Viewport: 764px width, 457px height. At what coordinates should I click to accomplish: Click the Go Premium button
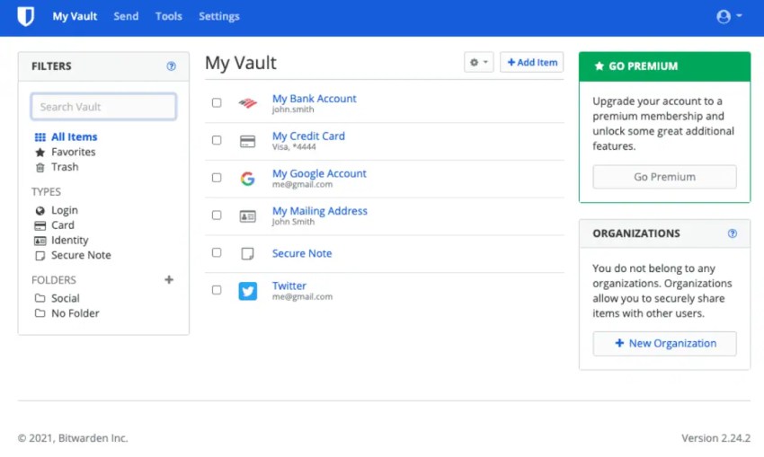(x=664, y=177)
